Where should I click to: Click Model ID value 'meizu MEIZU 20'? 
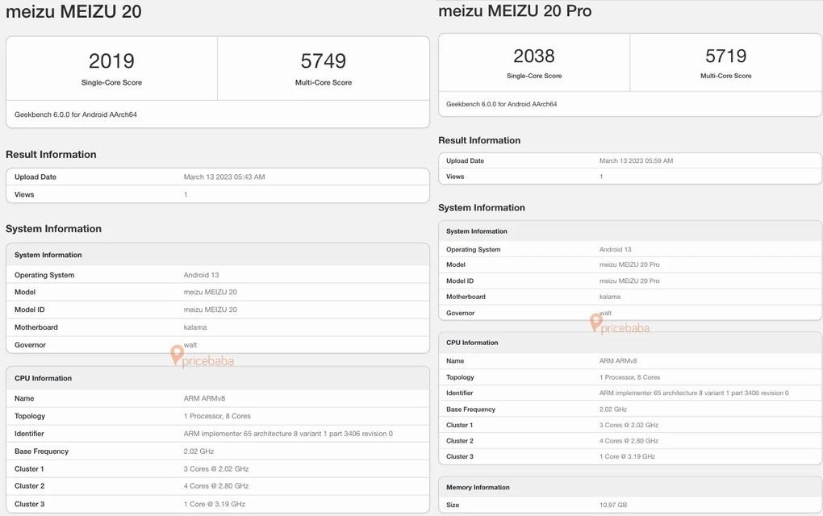[x=210, y=310]
